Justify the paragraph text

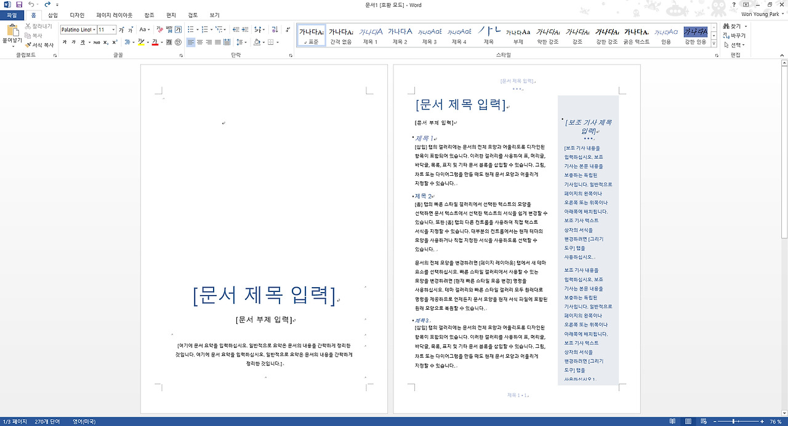coord(218,42)
